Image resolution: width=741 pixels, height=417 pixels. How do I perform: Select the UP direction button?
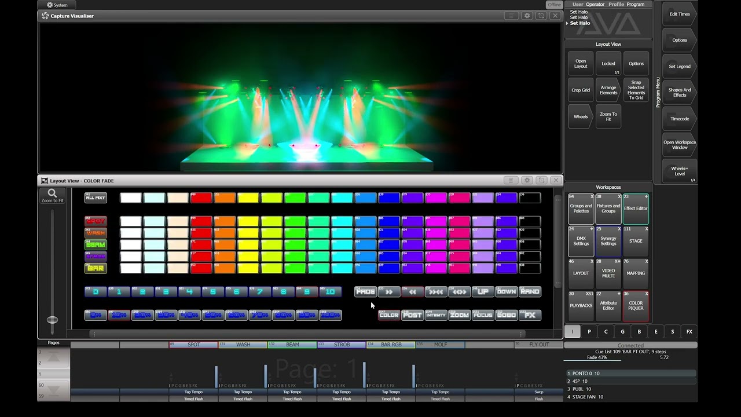tap(483, 292)
